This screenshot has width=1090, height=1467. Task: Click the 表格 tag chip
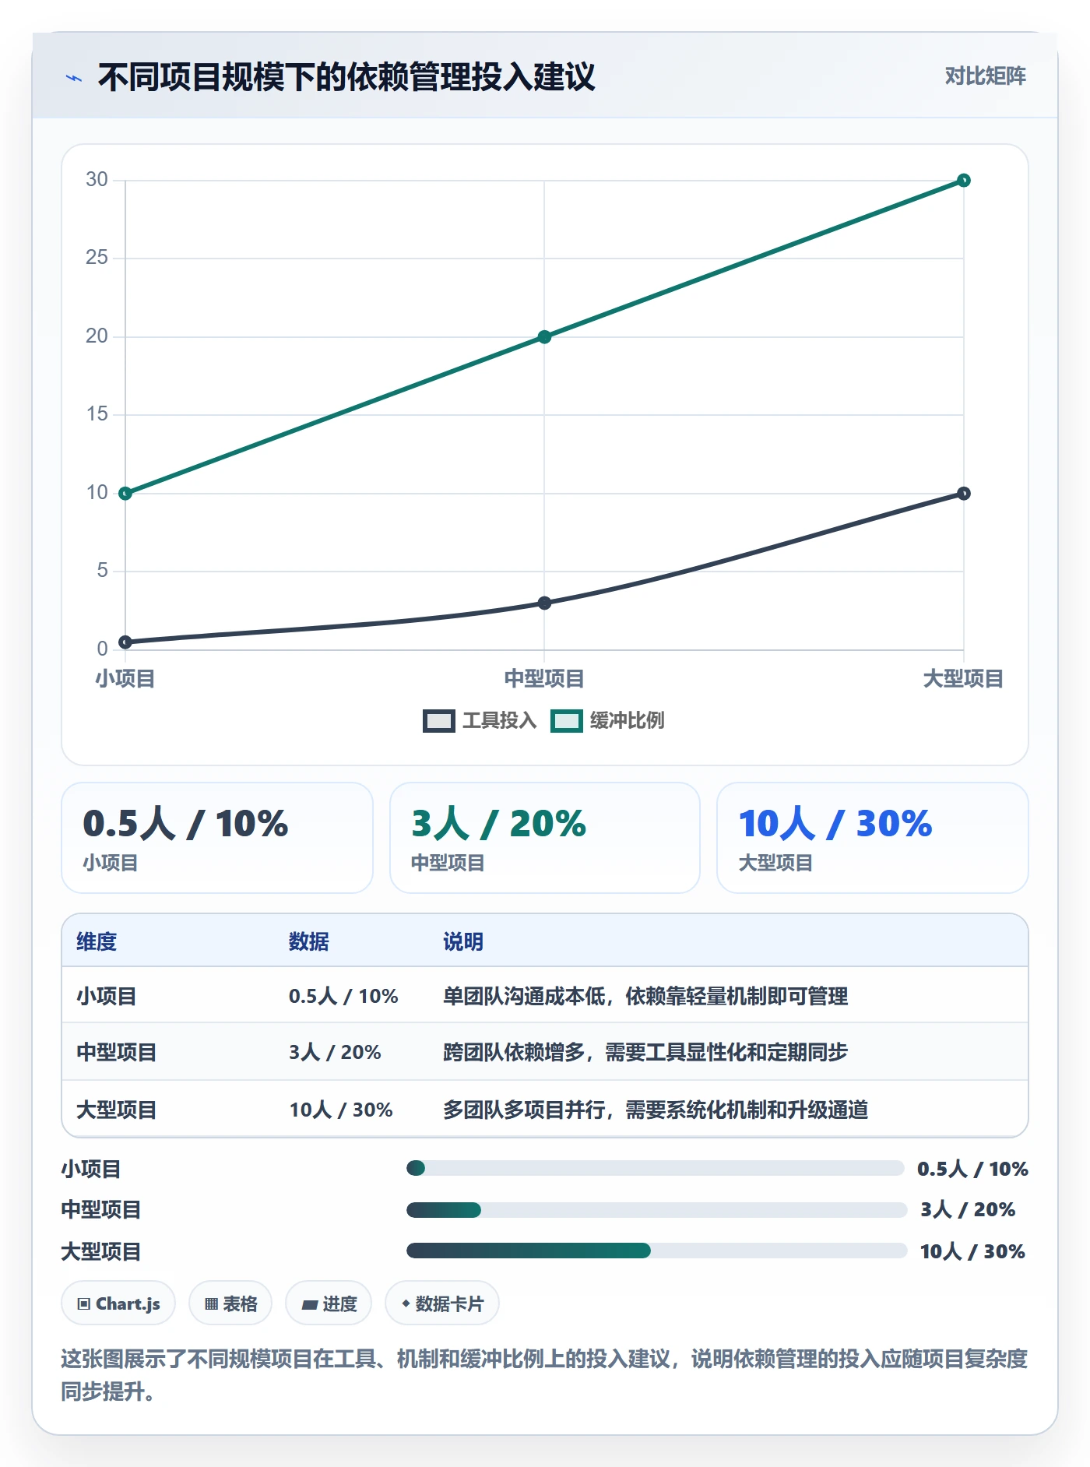(x=230, y=1303)
